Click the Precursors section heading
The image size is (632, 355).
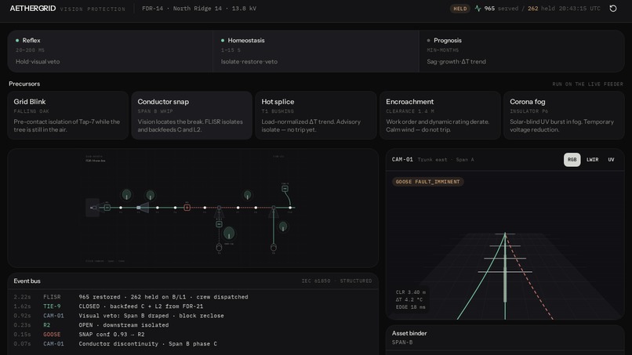point(24,84)
